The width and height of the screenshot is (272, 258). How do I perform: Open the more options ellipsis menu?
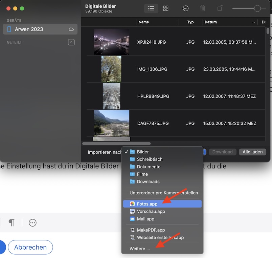[x=185, y=8]
